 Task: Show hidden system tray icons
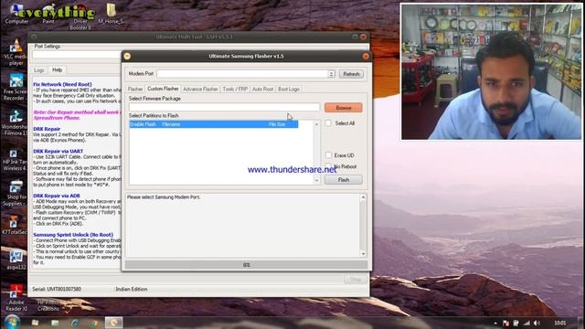click(x=495, y=323)
